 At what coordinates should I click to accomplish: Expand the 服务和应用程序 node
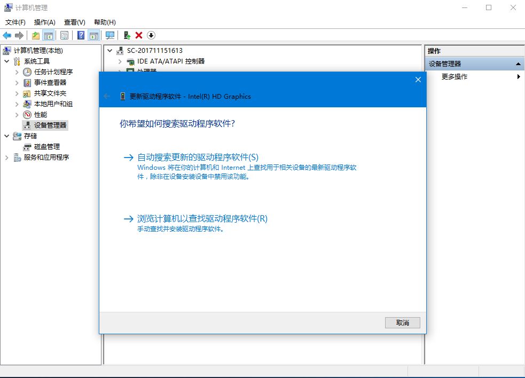pos(7,157)
